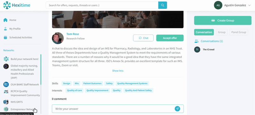Open RCPCH Quality Improvement Community network
The width and height of the screenshot is (255, 115).
(25, 93)
